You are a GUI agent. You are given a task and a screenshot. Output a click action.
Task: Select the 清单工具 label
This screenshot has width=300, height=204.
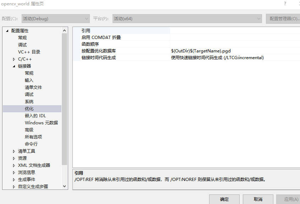pos(27,151)
